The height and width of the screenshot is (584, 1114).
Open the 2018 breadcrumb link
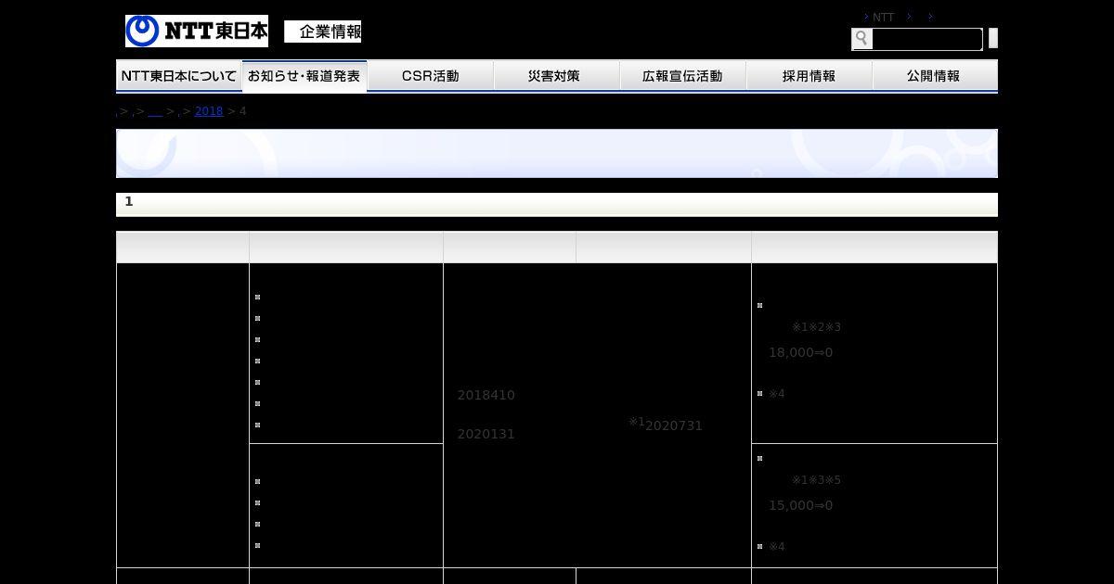point(209,111)
